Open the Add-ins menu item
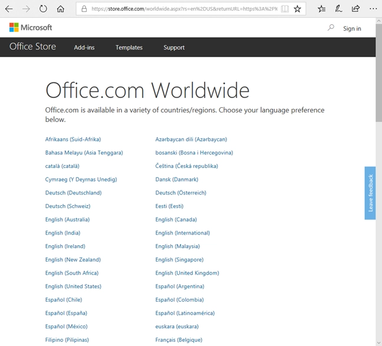382x346 pixels. pyautogui.click(x=84, y=48)
